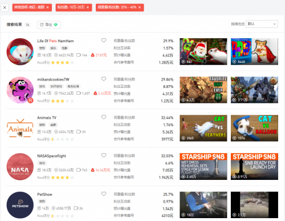Click the green diamond icon on export button
The width and height of the screenshot is (285, 221).
56,25
